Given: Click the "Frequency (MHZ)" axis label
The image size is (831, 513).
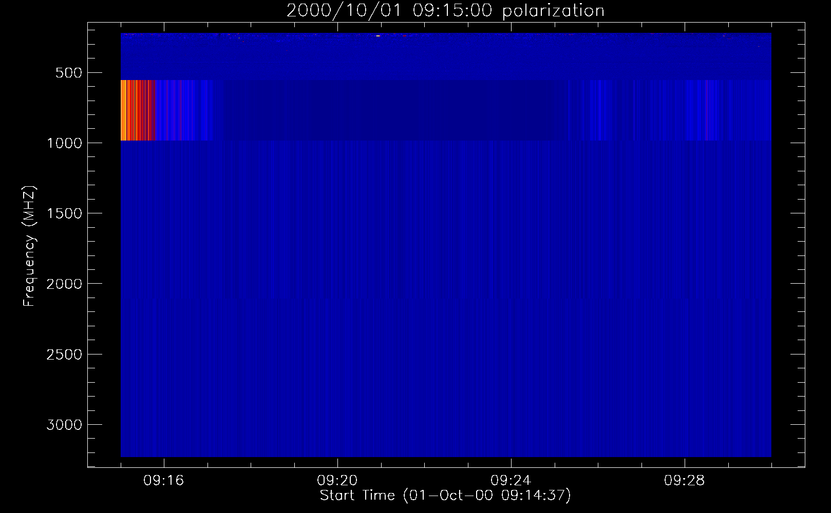Looking at the screenshot, I should coord(30,246).
